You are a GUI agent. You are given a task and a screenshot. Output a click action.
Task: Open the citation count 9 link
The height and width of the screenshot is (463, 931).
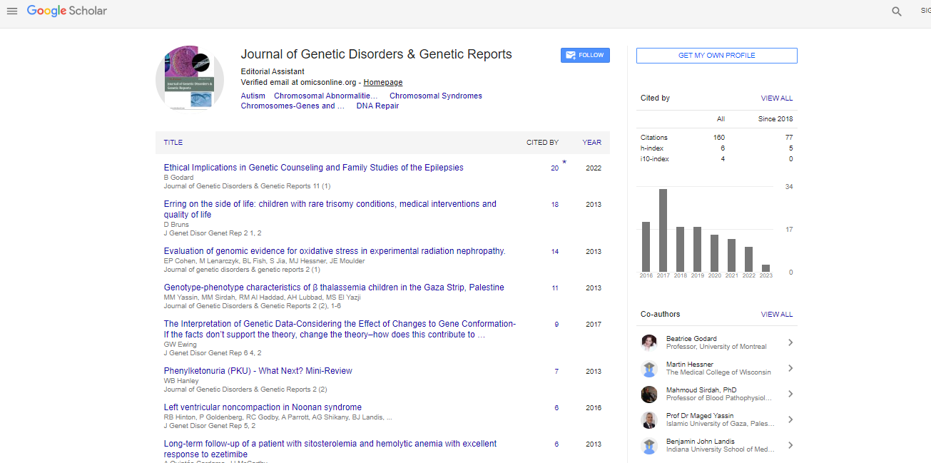coord(556,325)
